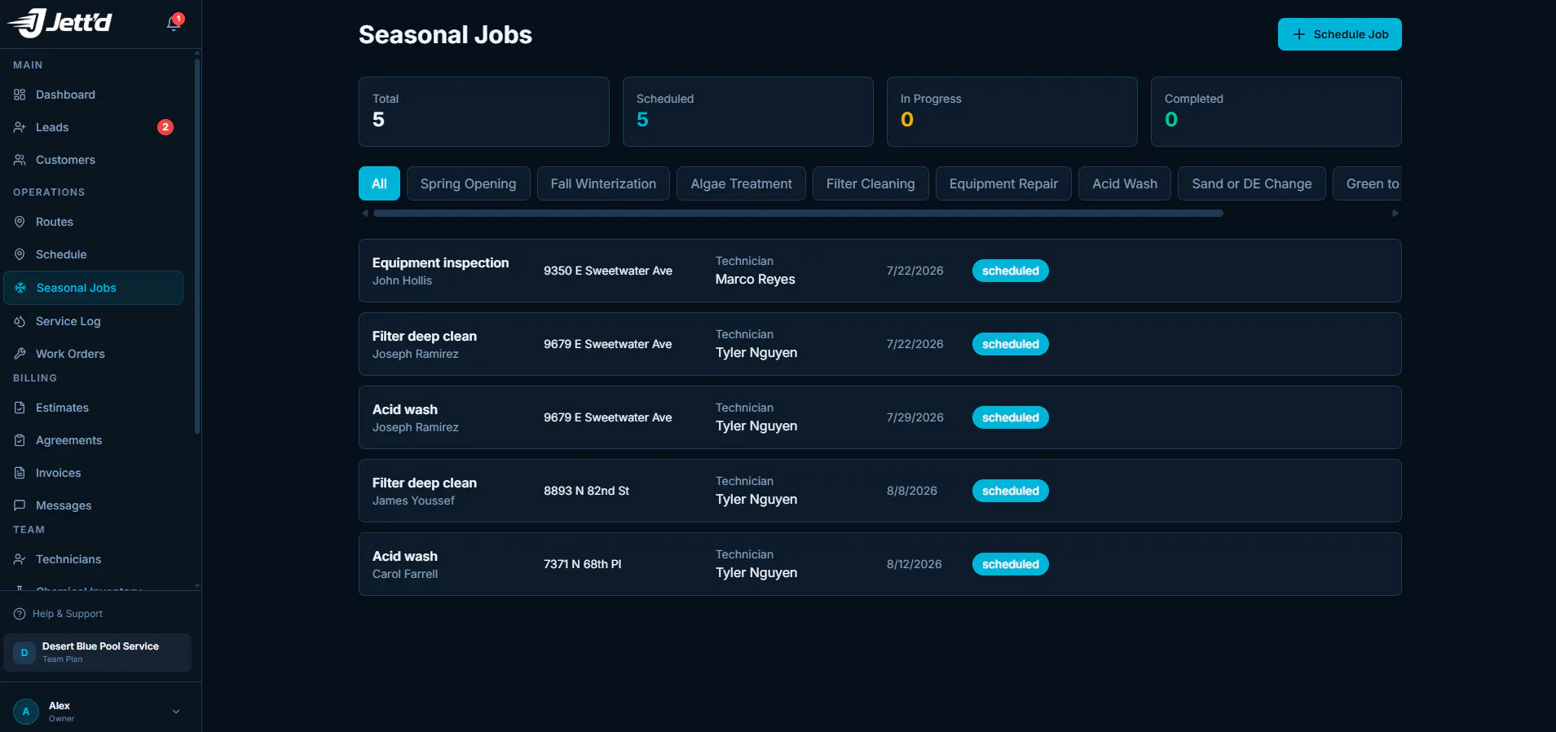Open Dashboard in sidebar

93,95
